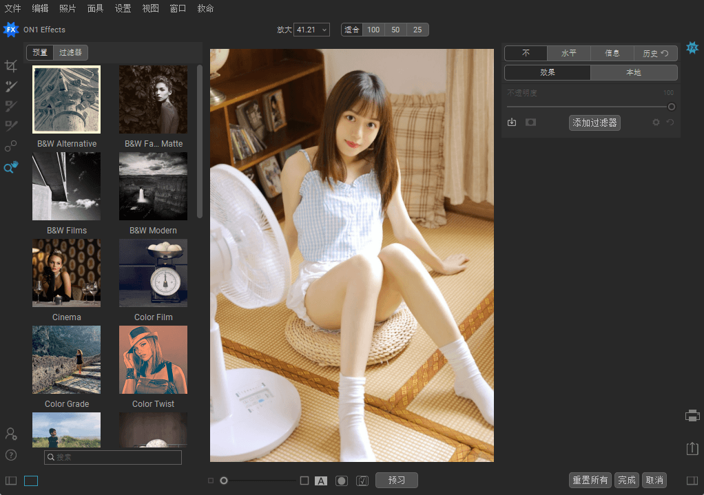704x495 pixels.
Task: Open the 视图 menu
Action: tap(150, 8)
